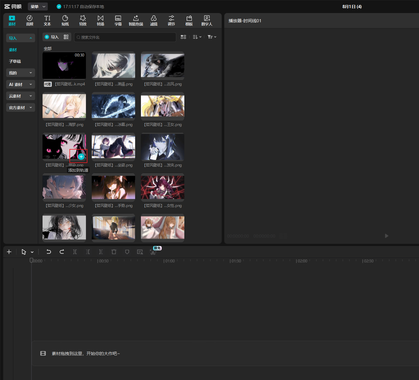419x380 pixels.
Task: Click the trim-left tool in timeline toolbar
Action: coord(88,252)
